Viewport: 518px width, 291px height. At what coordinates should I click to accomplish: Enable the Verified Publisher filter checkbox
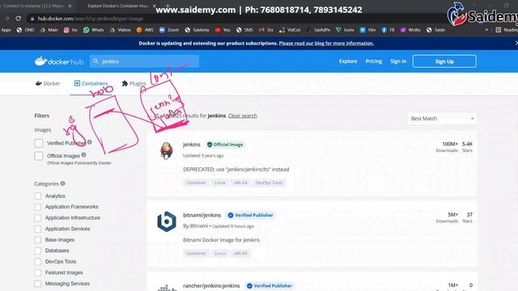click(39, 143)
